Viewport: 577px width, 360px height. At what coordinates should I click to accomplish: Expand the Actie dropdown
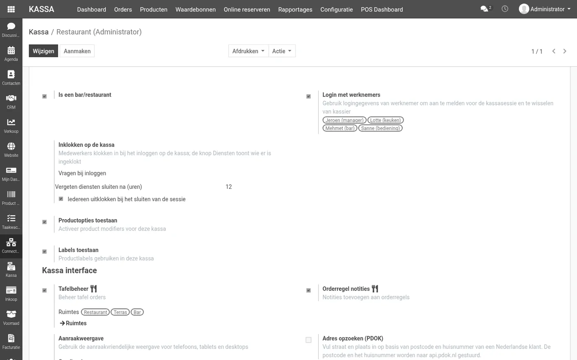click(282, 51)
